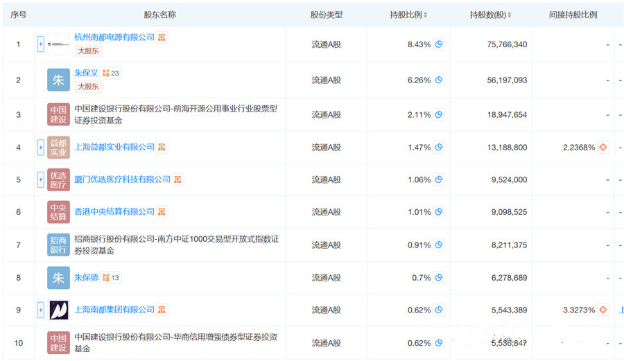
Task: Expand row 1 杭州南都电源有限公司 with plus button
Action: coord(41,44)
